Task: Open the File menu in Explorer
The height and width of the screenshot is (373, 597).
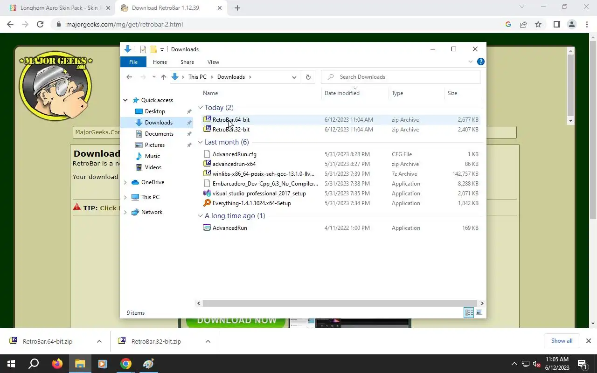Action: pos(133,62)
